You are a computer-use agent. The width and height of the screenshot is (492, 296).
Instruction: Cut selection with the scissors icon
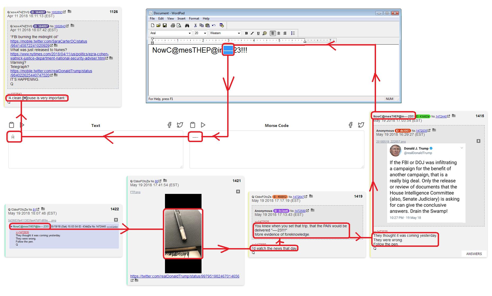195,25
